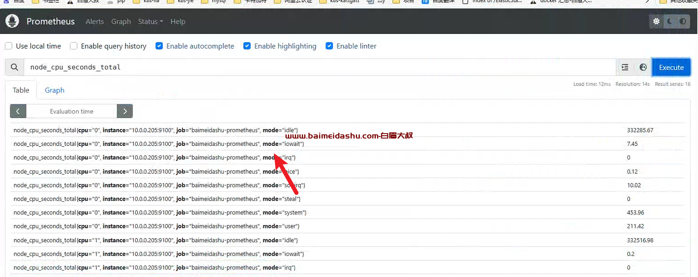Uncheck the Enable linter option
The height and width of the screenshot is (277, 698).
click(x=329, y=46)
